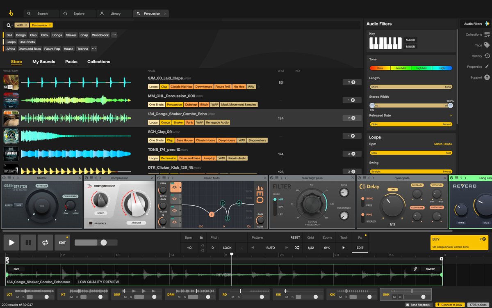Image resolution: width=492 pixels, height=308 pixels.
Task: Enable the Compressor PRESENCE checkbox
Action: click(91, 223)
